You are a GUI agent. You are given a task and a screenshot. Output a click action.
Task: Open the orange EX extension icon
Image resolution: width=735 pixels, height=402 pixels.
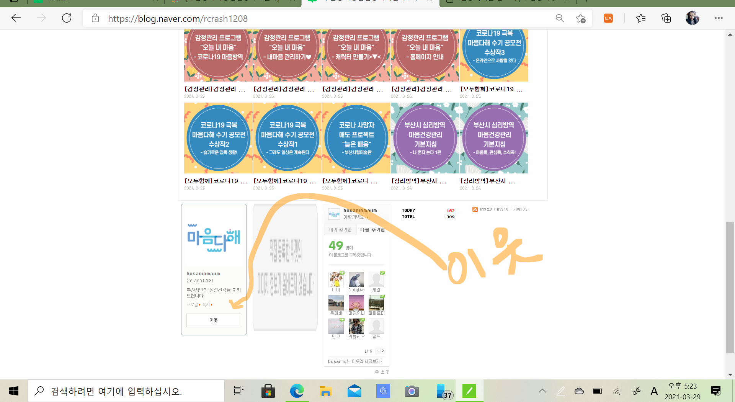[x=608, y=18]
